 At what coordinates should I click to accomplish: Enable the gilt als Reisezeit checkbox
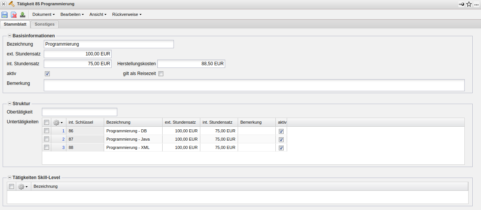[161, 74]
